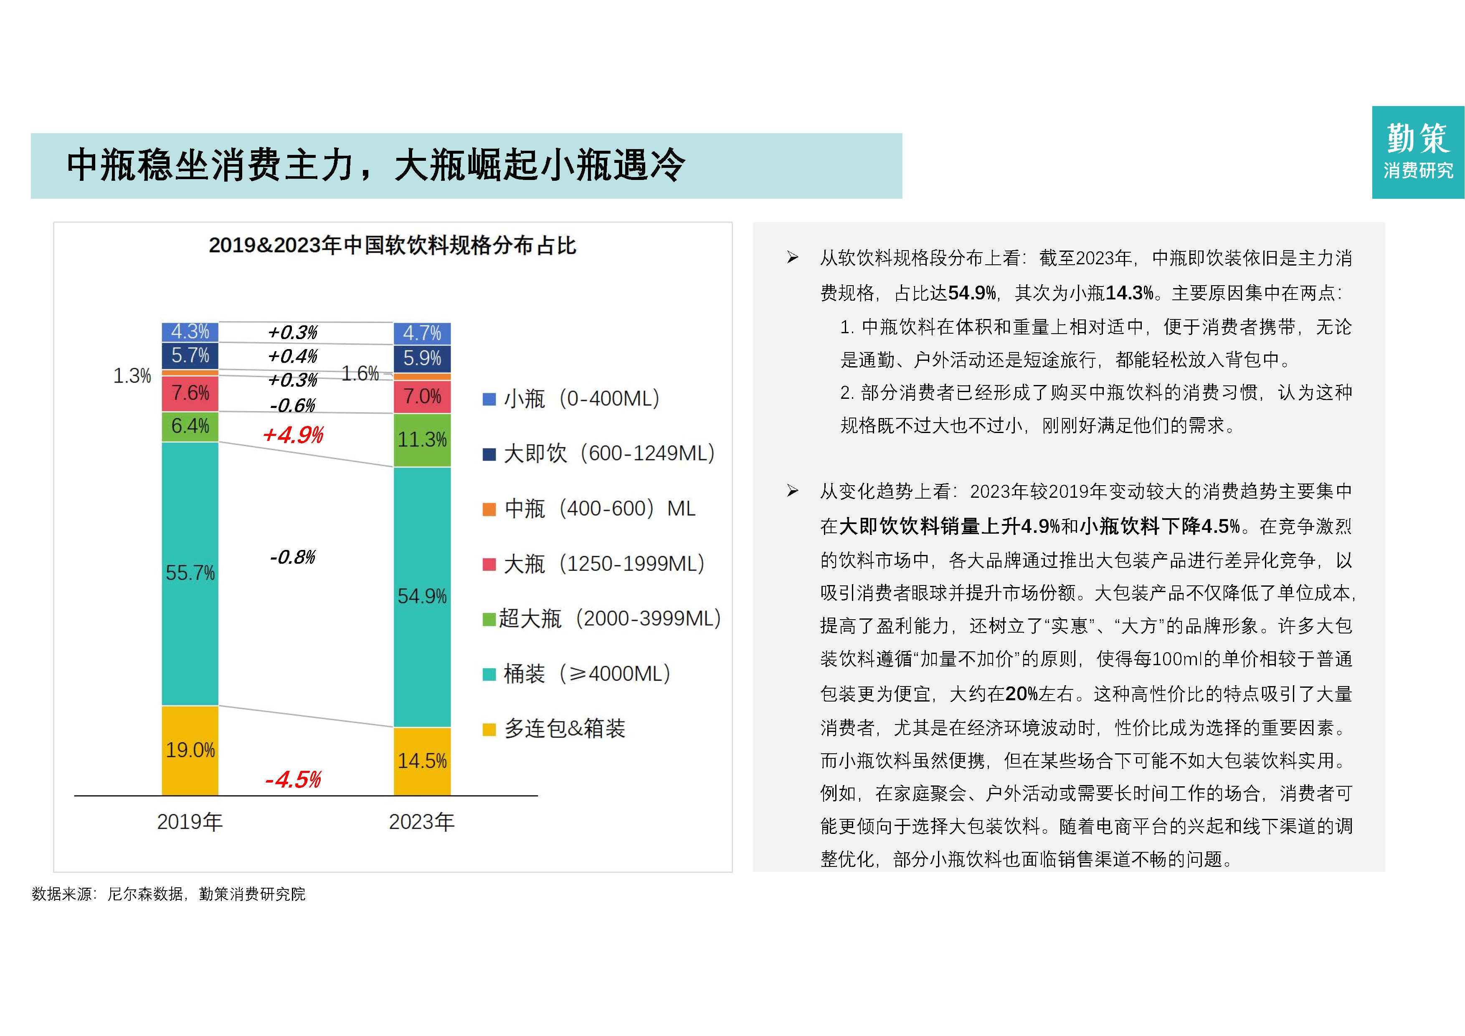This screenshot has width=1465, height=1036.
Task: Click legend text 大即饮（600-1249ML）
Action: coord(609,454)
